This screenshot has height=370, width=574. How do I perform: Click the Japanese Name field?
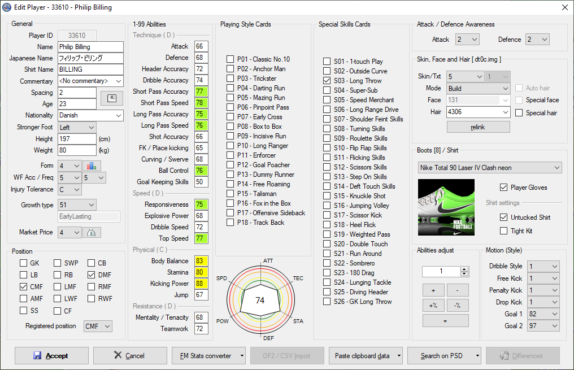[91, 58]
